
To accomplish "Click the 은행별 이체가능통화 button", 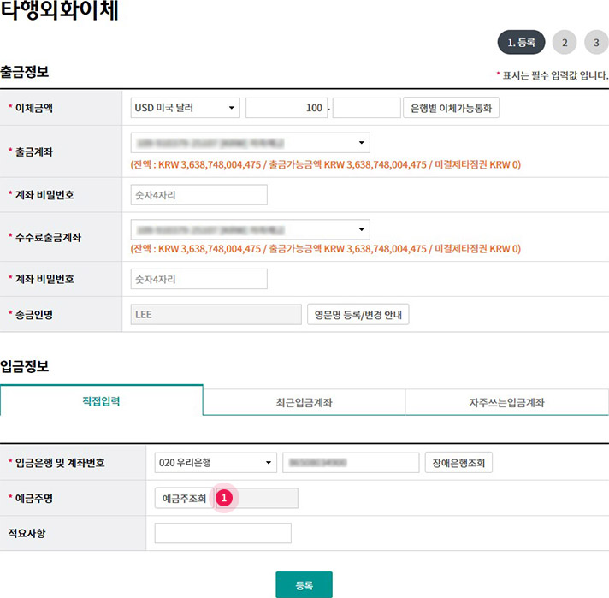I will tap(451, 108).
